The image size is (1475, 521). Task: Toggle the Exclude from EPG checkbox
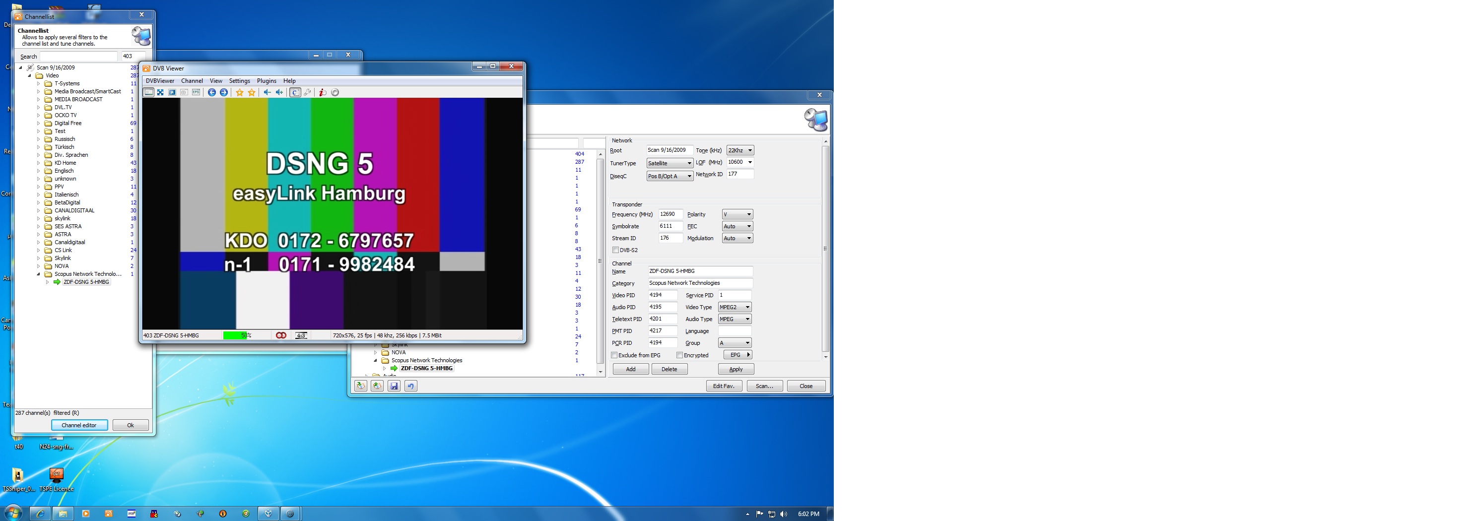coord(614,355)
